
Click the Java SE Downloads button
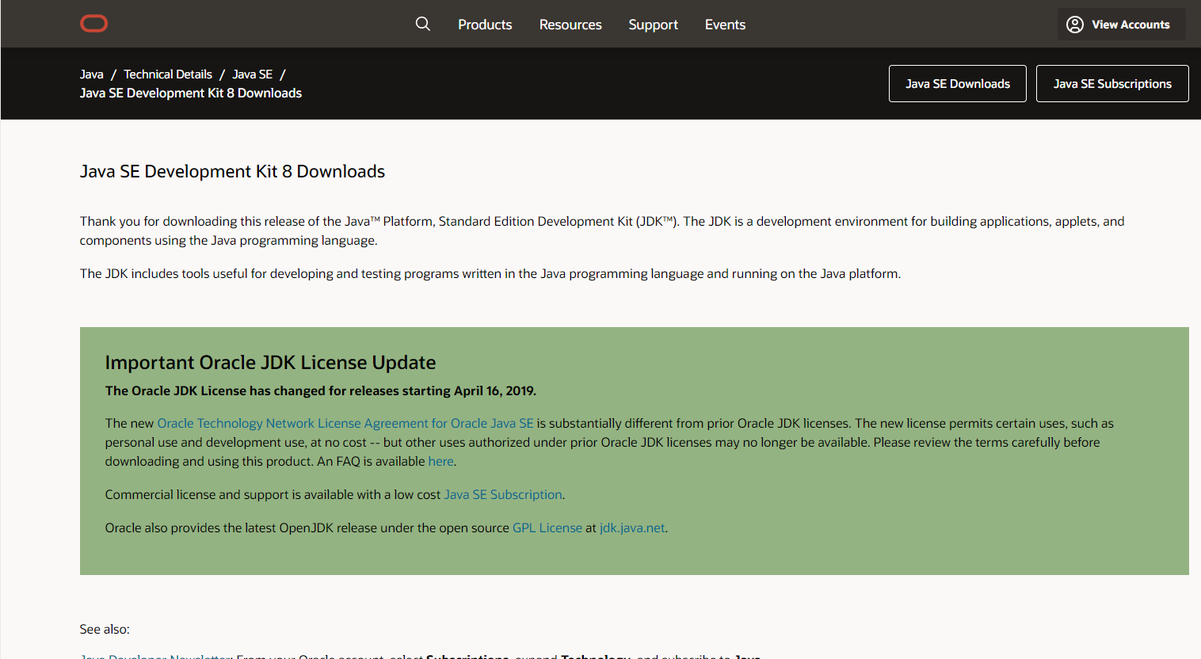tap(957, 84)
